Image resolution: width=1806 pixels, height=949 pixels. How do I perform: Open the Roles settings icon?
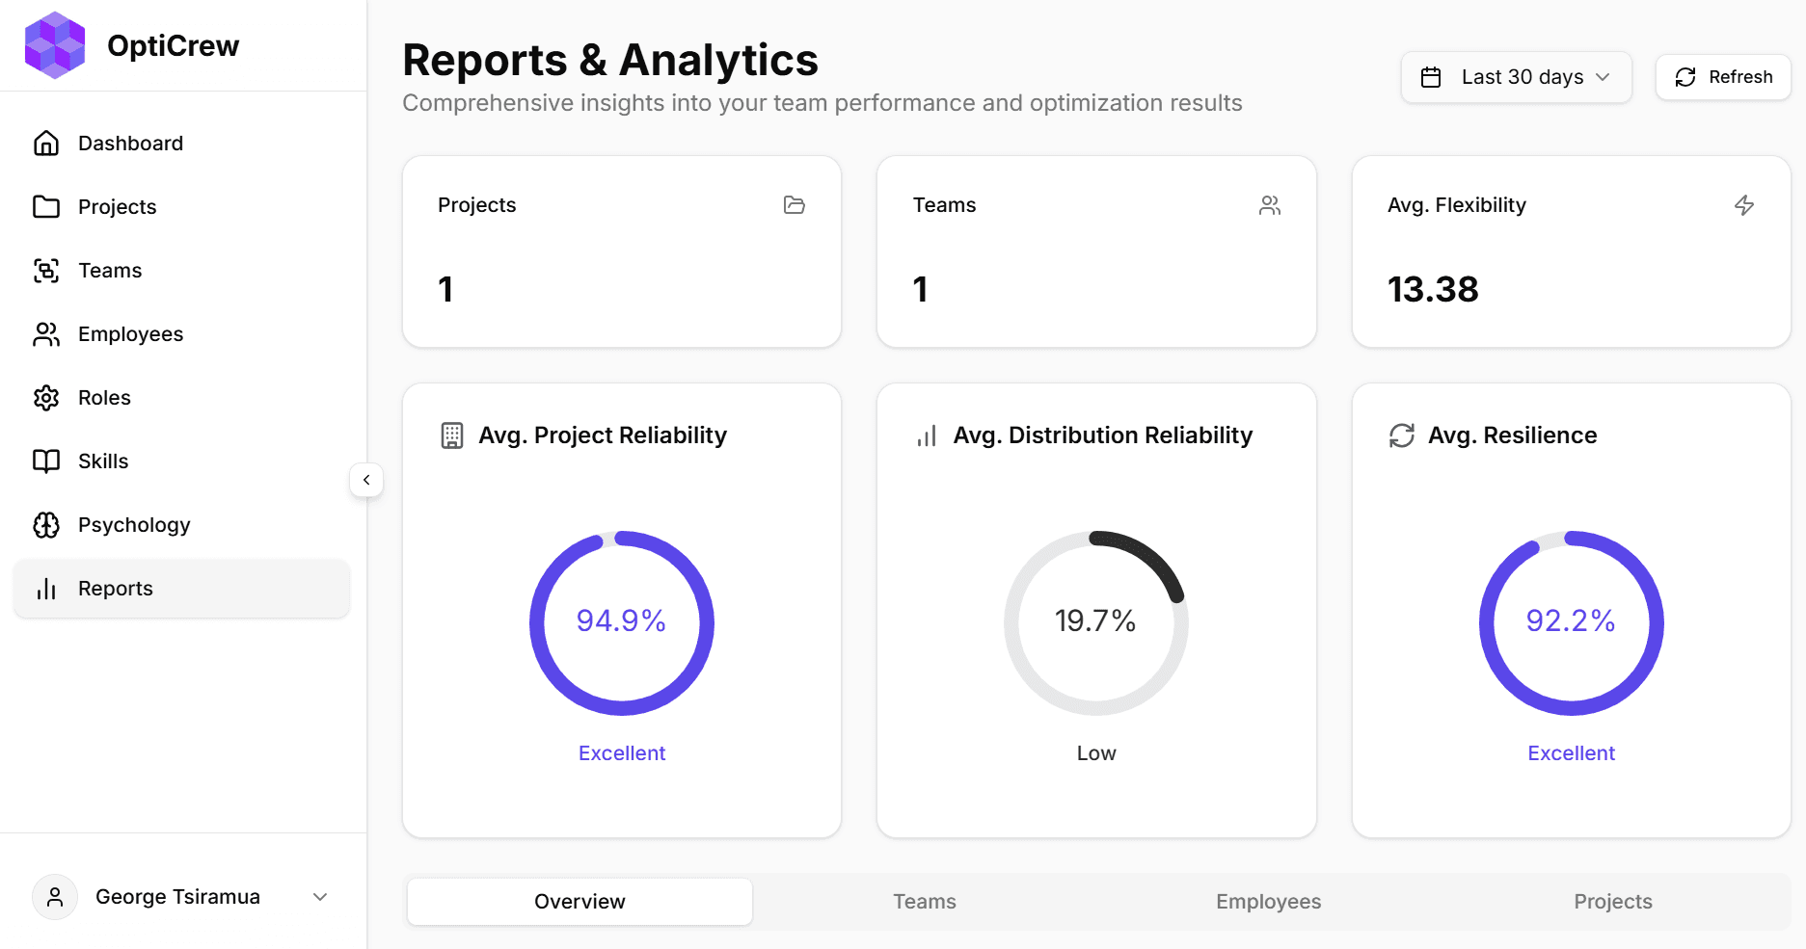pos(46,397)
